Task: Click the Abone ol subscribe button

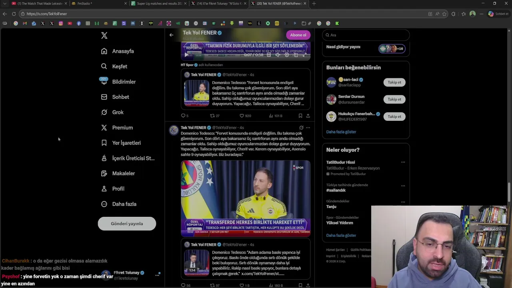Action: (x=298, y=35)
